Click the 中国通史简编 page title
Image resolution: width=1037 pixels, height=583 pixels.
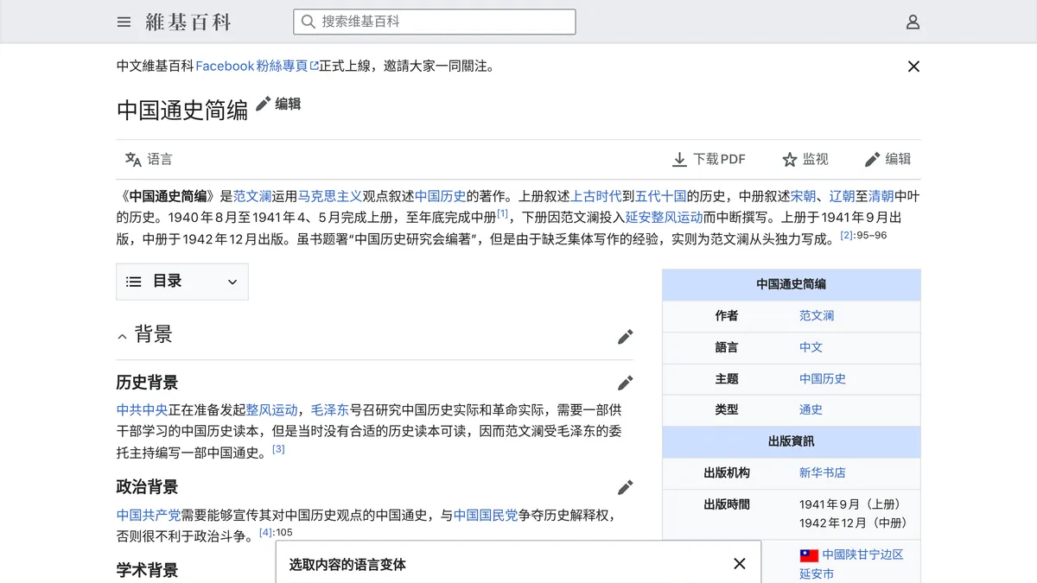(182, 110)
